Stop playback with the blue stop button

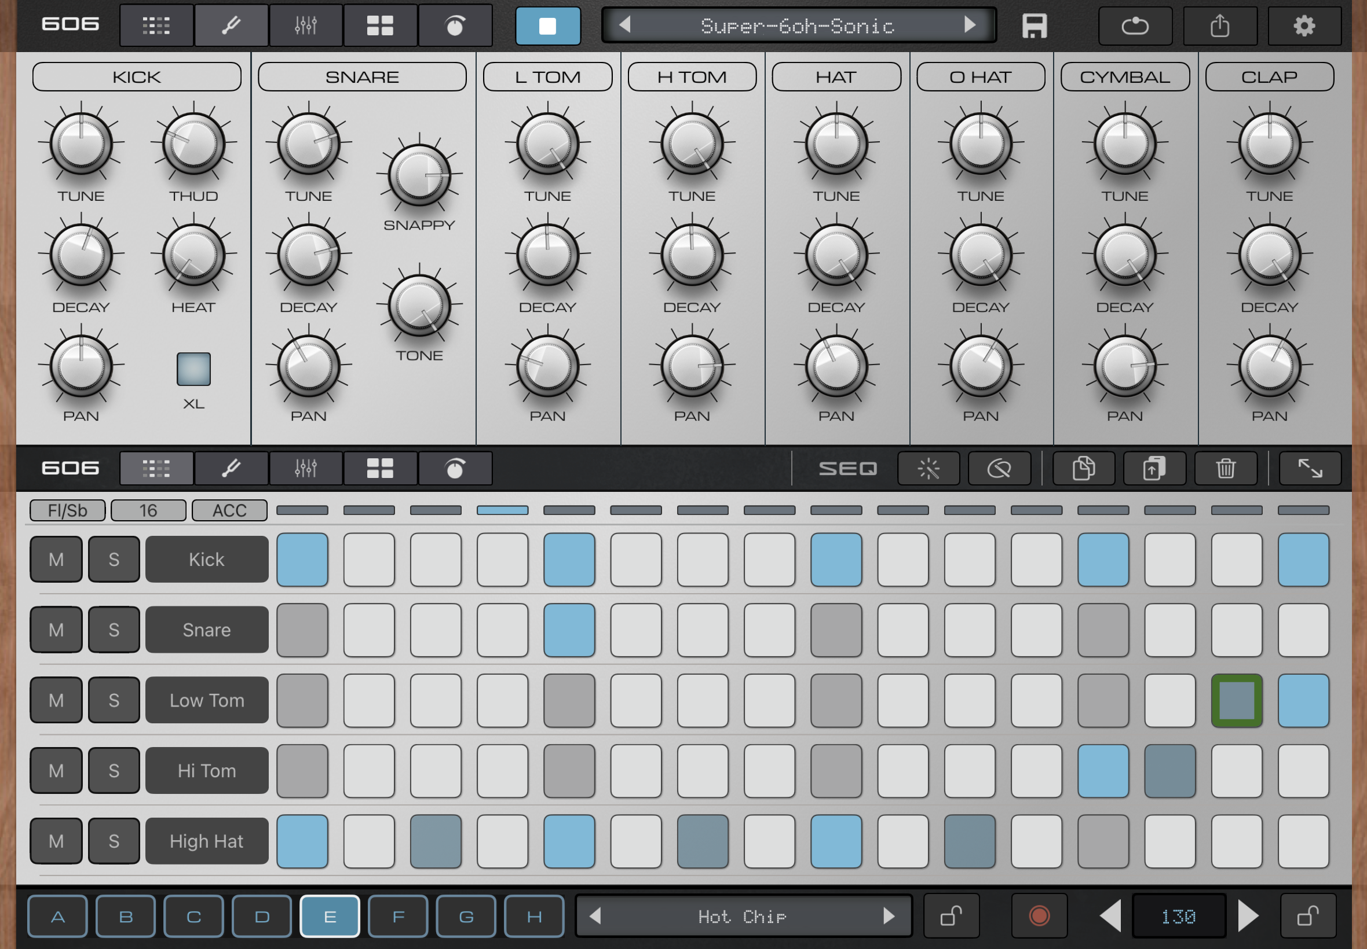tap(547, 26)
